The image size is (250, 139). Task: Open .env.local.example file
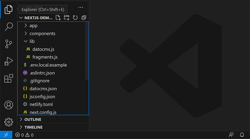coord(53,65)
